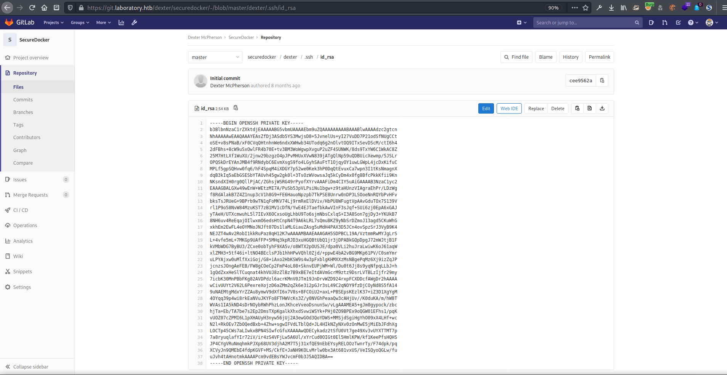Open the Groups menu
The width and height of the screenshot is (727, 375).
[80, 22]
